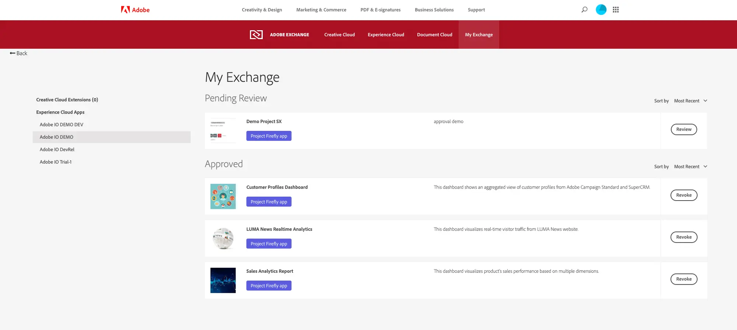Revoke the Customer Profiles Dashboard app

click(x=684, y=195)
